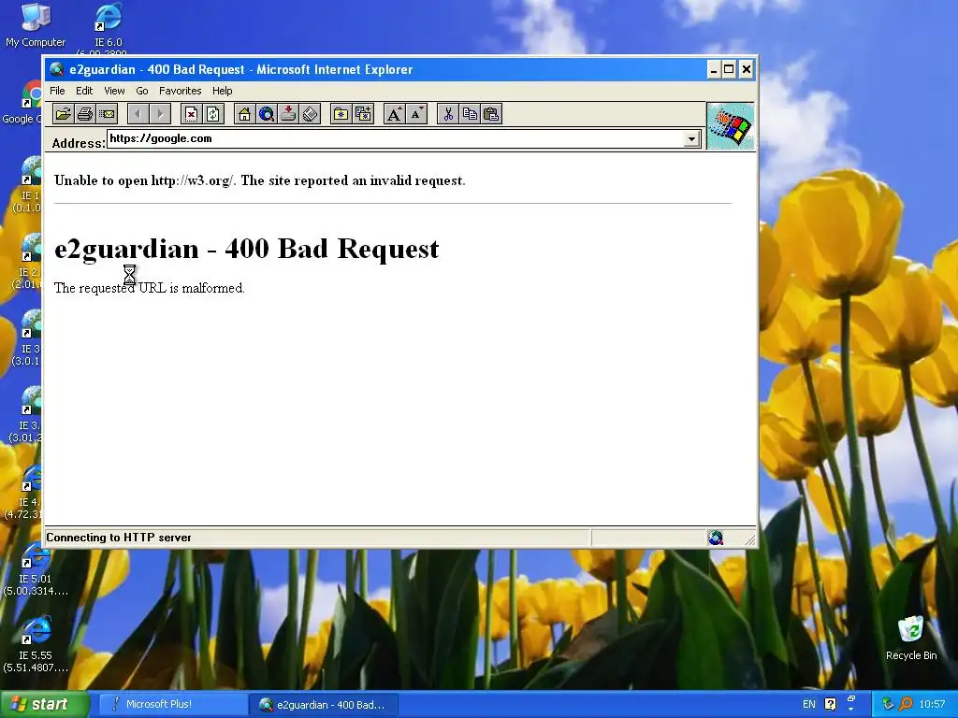Click the Print toolbar icon
This screenshot has height=718, width=958.
click(x=85, y=114)
